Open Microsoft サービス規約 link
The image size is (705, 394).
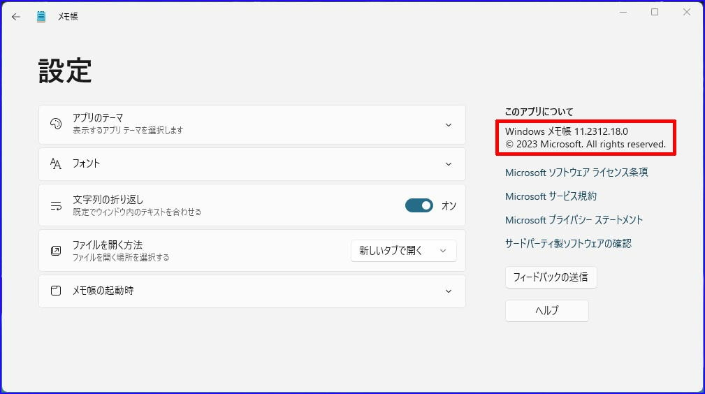(x=551, y=196)
